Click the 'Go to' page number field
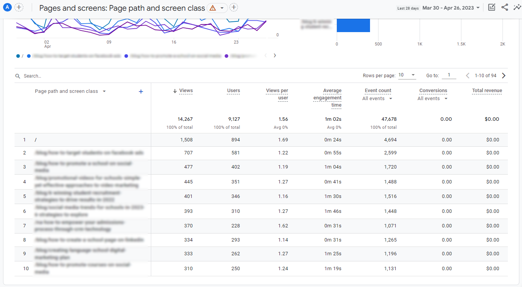 tap(449, 75)
